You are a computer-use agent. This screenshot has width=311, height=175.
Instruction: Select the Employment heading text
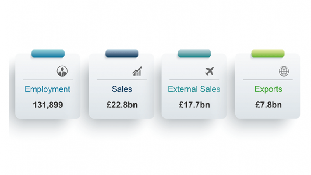point(47,89)
